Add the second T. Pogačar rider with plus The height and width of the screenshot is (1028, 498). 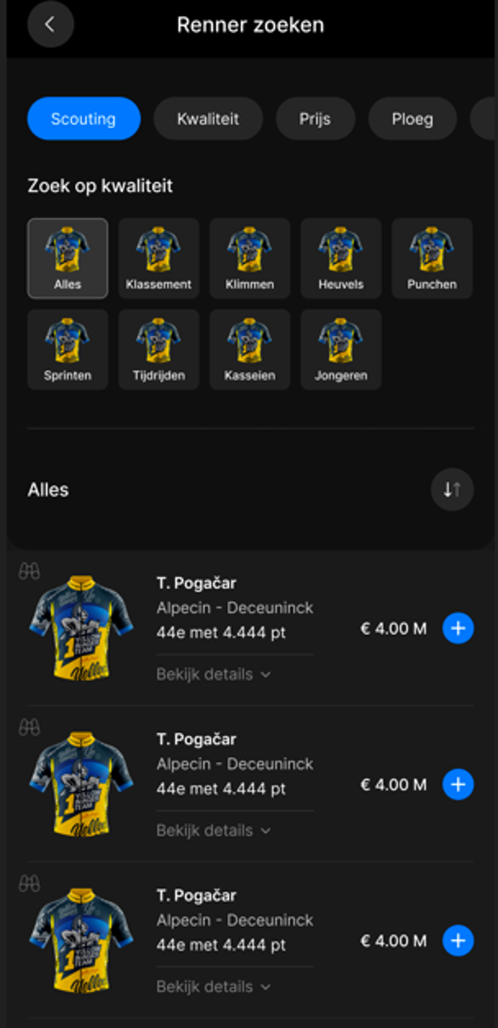pos(458,784)
